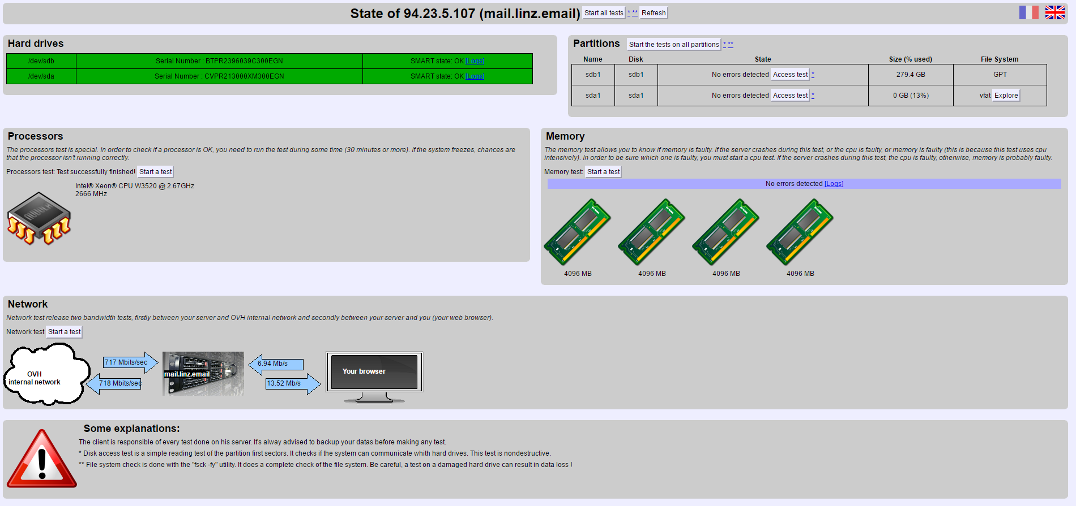Click the last 4096 MB memory module
This screenshot has height=506, width=1076.
pyautogui.click(x=800, y=232)
